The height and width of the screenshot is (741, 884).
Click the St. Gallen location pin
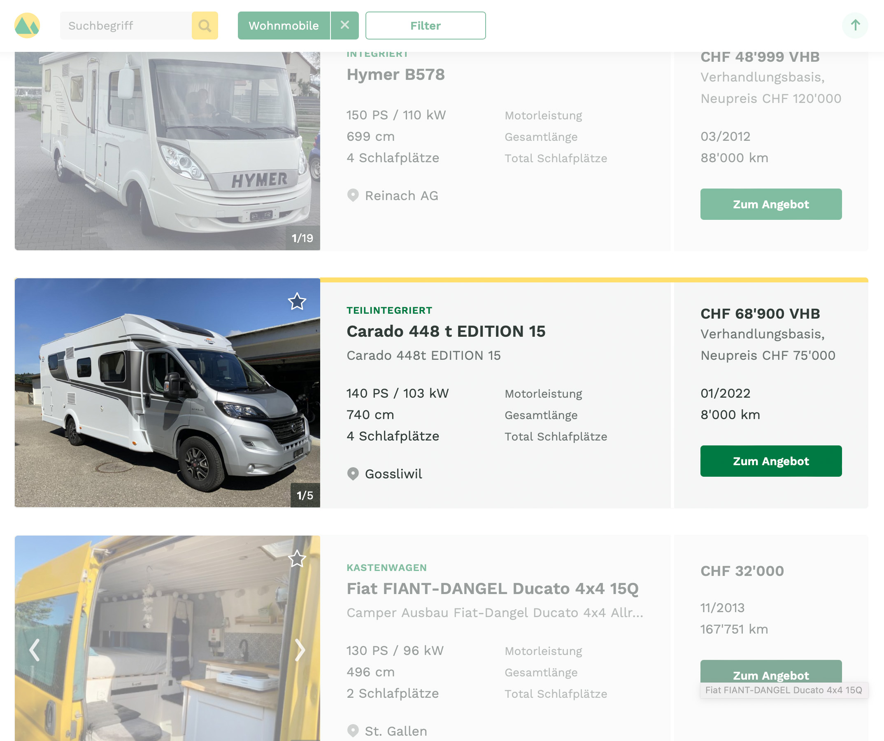point(353,731)
